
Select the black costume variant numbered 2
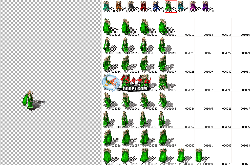click(x=134, y=7)
